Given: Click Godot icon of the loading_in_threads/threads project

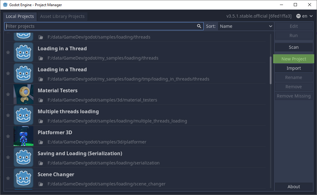Looking at the screenshot, I should (23, 73).
